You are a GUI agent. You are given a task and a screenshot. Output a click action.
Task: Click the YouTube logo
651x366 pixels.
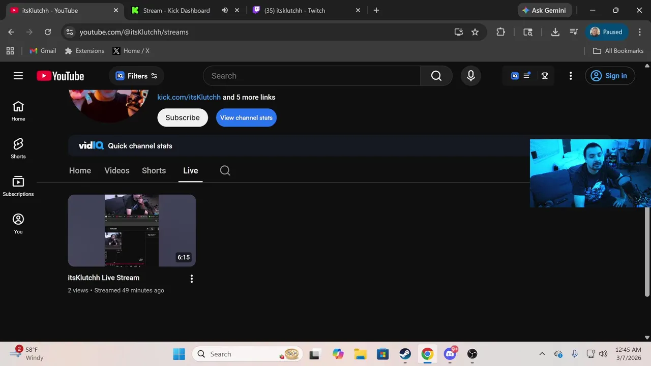60,76
